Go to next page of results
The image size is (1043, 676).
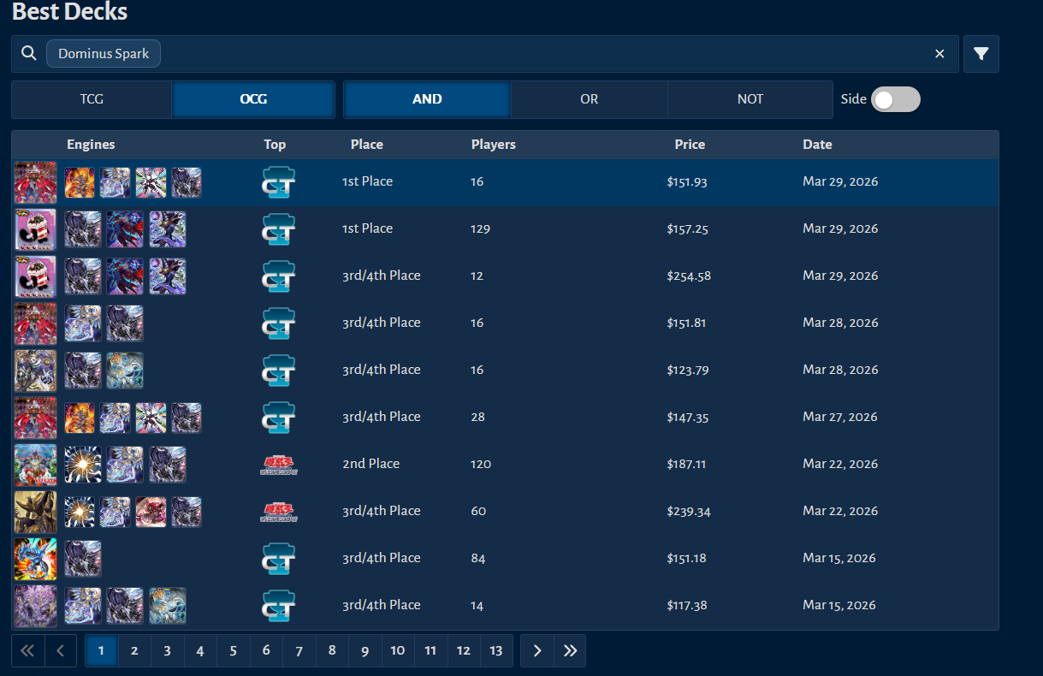[537, 650]
